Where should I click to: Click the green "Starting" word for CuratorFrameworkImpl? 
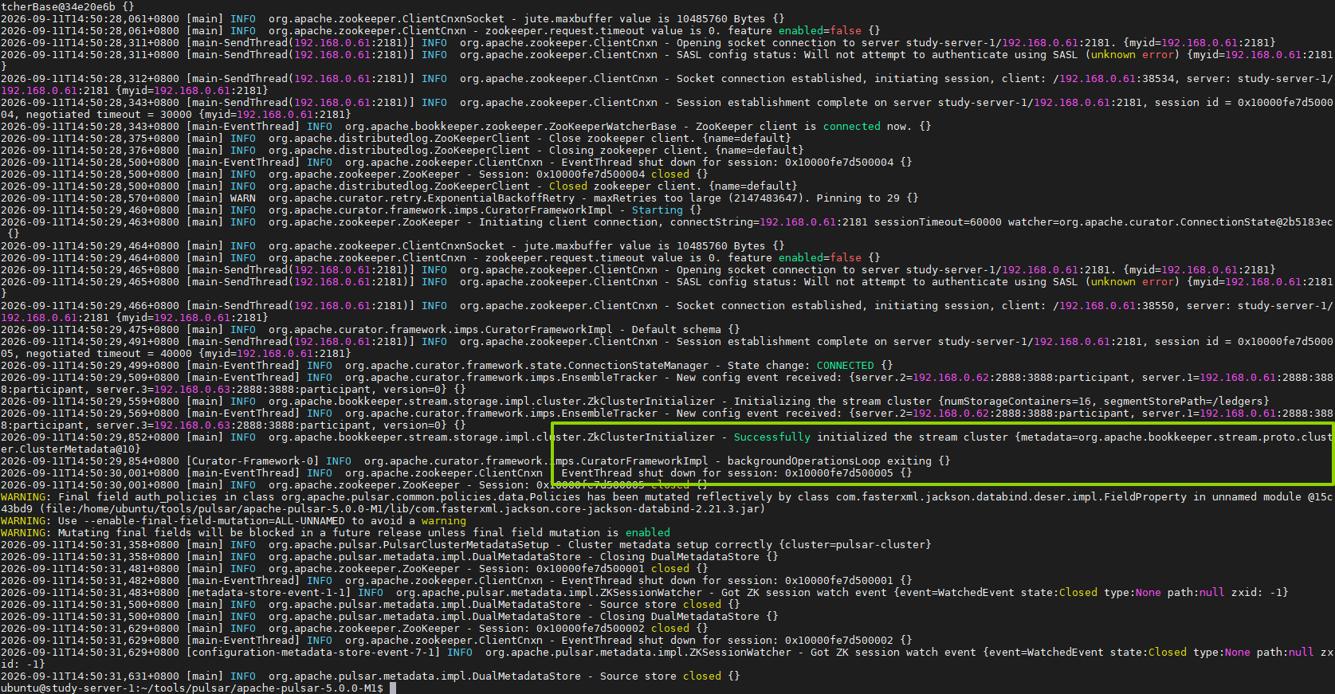point(658,210)
